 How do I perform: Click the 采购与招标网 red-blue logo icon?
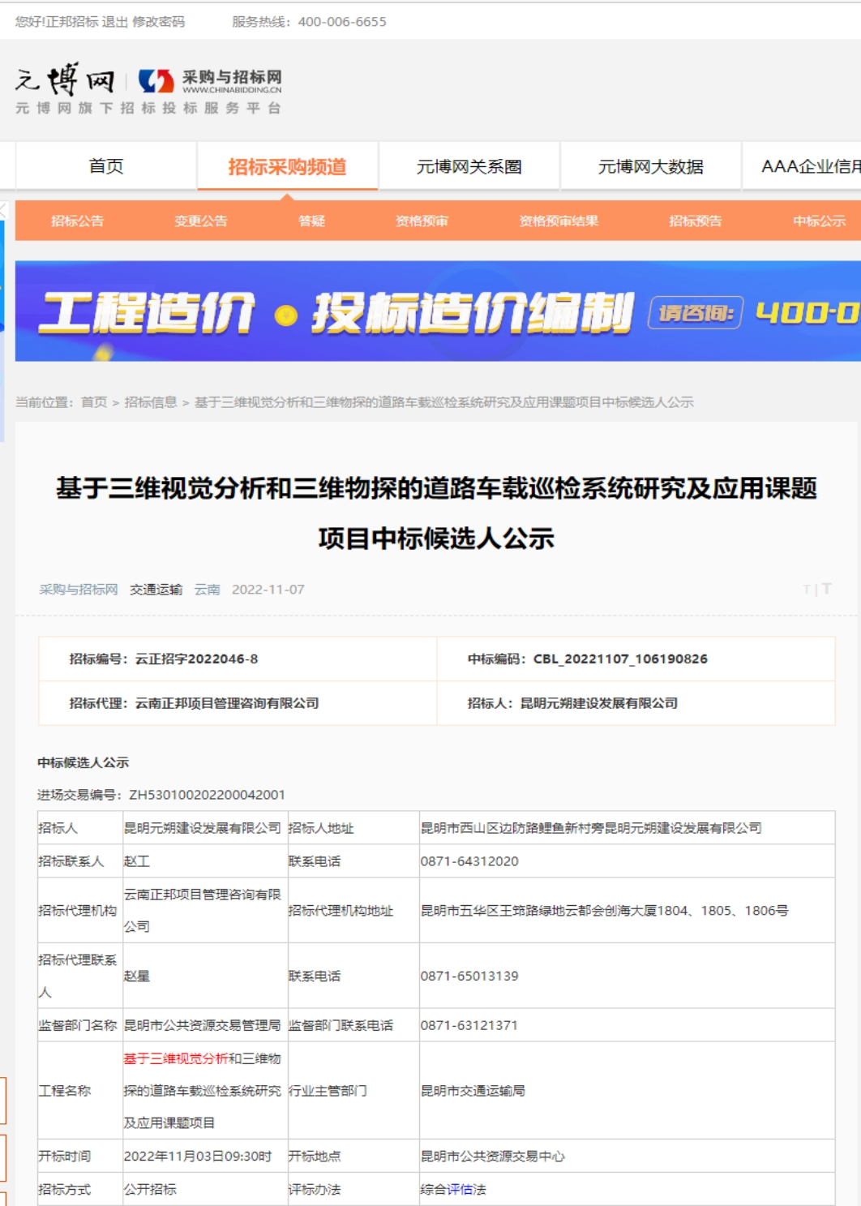click(x=156, y=81)
